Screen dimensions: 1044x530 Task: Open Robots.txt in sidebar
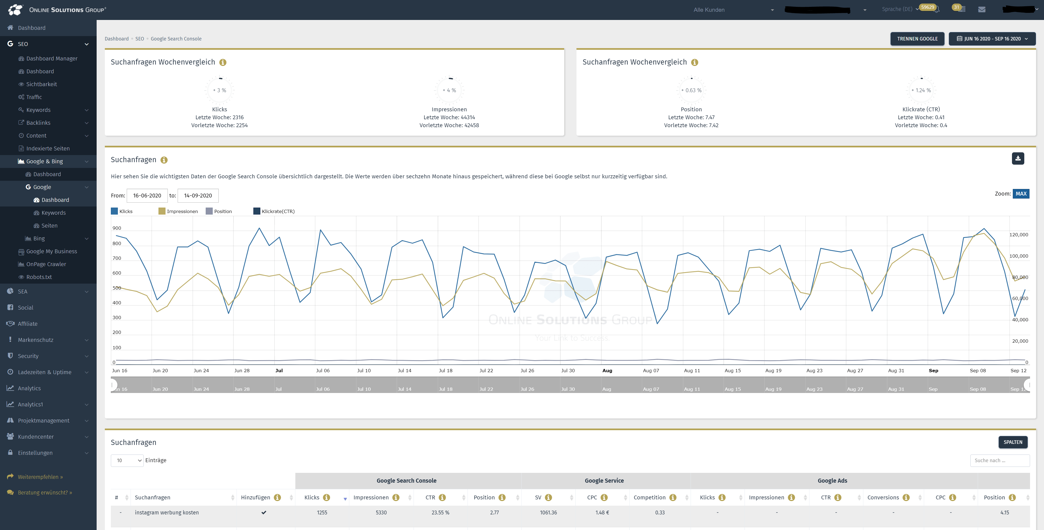coord(39,277)
